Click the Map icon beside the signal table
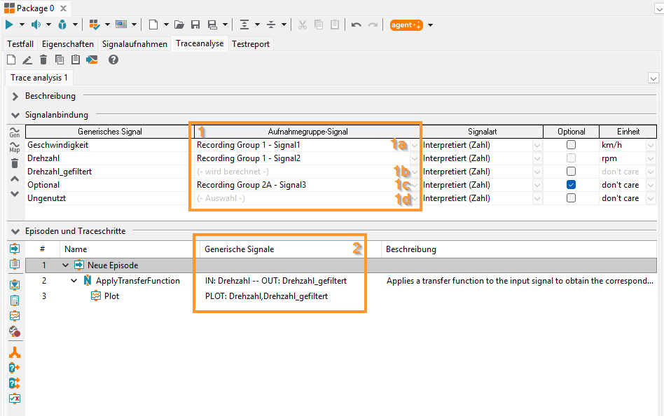 point(15,147)
